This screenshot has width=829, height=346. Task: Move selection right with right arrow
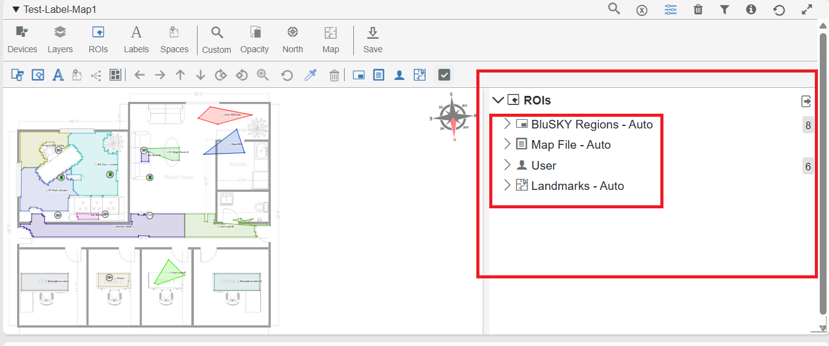point(160,75)
